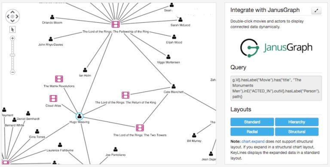Select the Cate Blanchett person node
The width and height of the screenshot is (330, 167).
[x=174, y=86]
